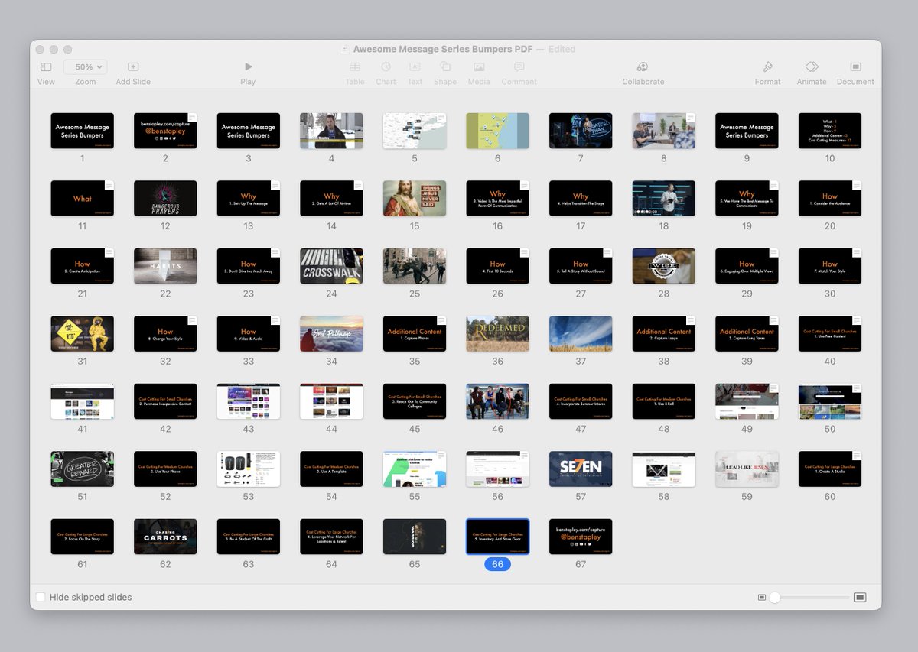918x652 pixels.
Task: Select slide 10 with outline list
Action: click(830, 131)
